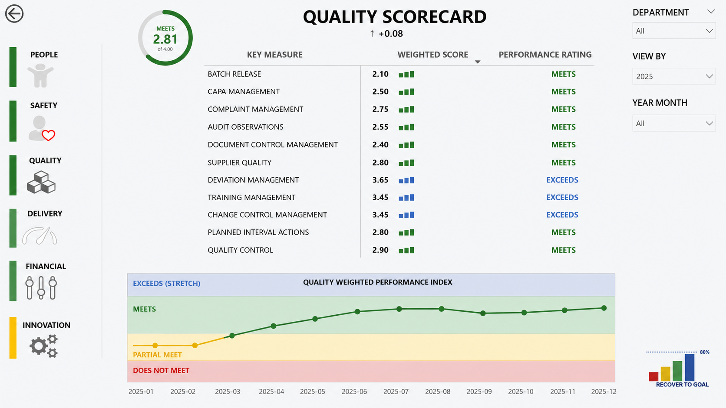Viewport: 726px width, 408px height.
Task: Click Batch Release green score bars icon
Action: pos(406,74)
